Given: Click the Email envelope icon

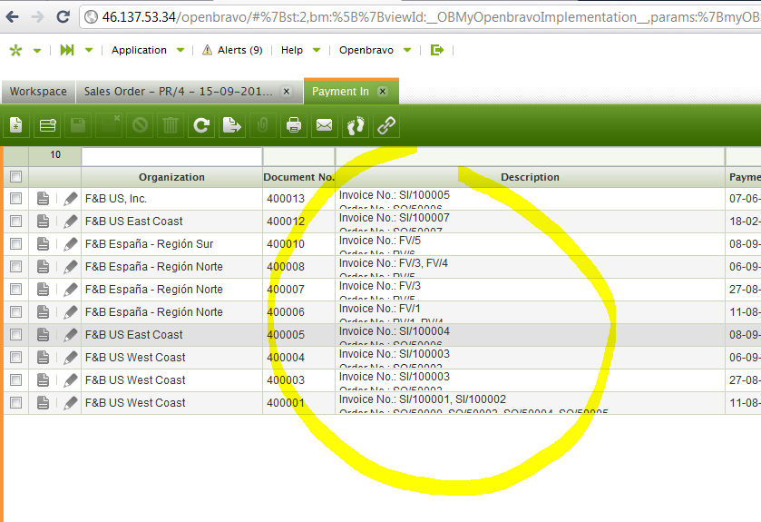Looking at the screenshot, I should [x=324, y=125].
